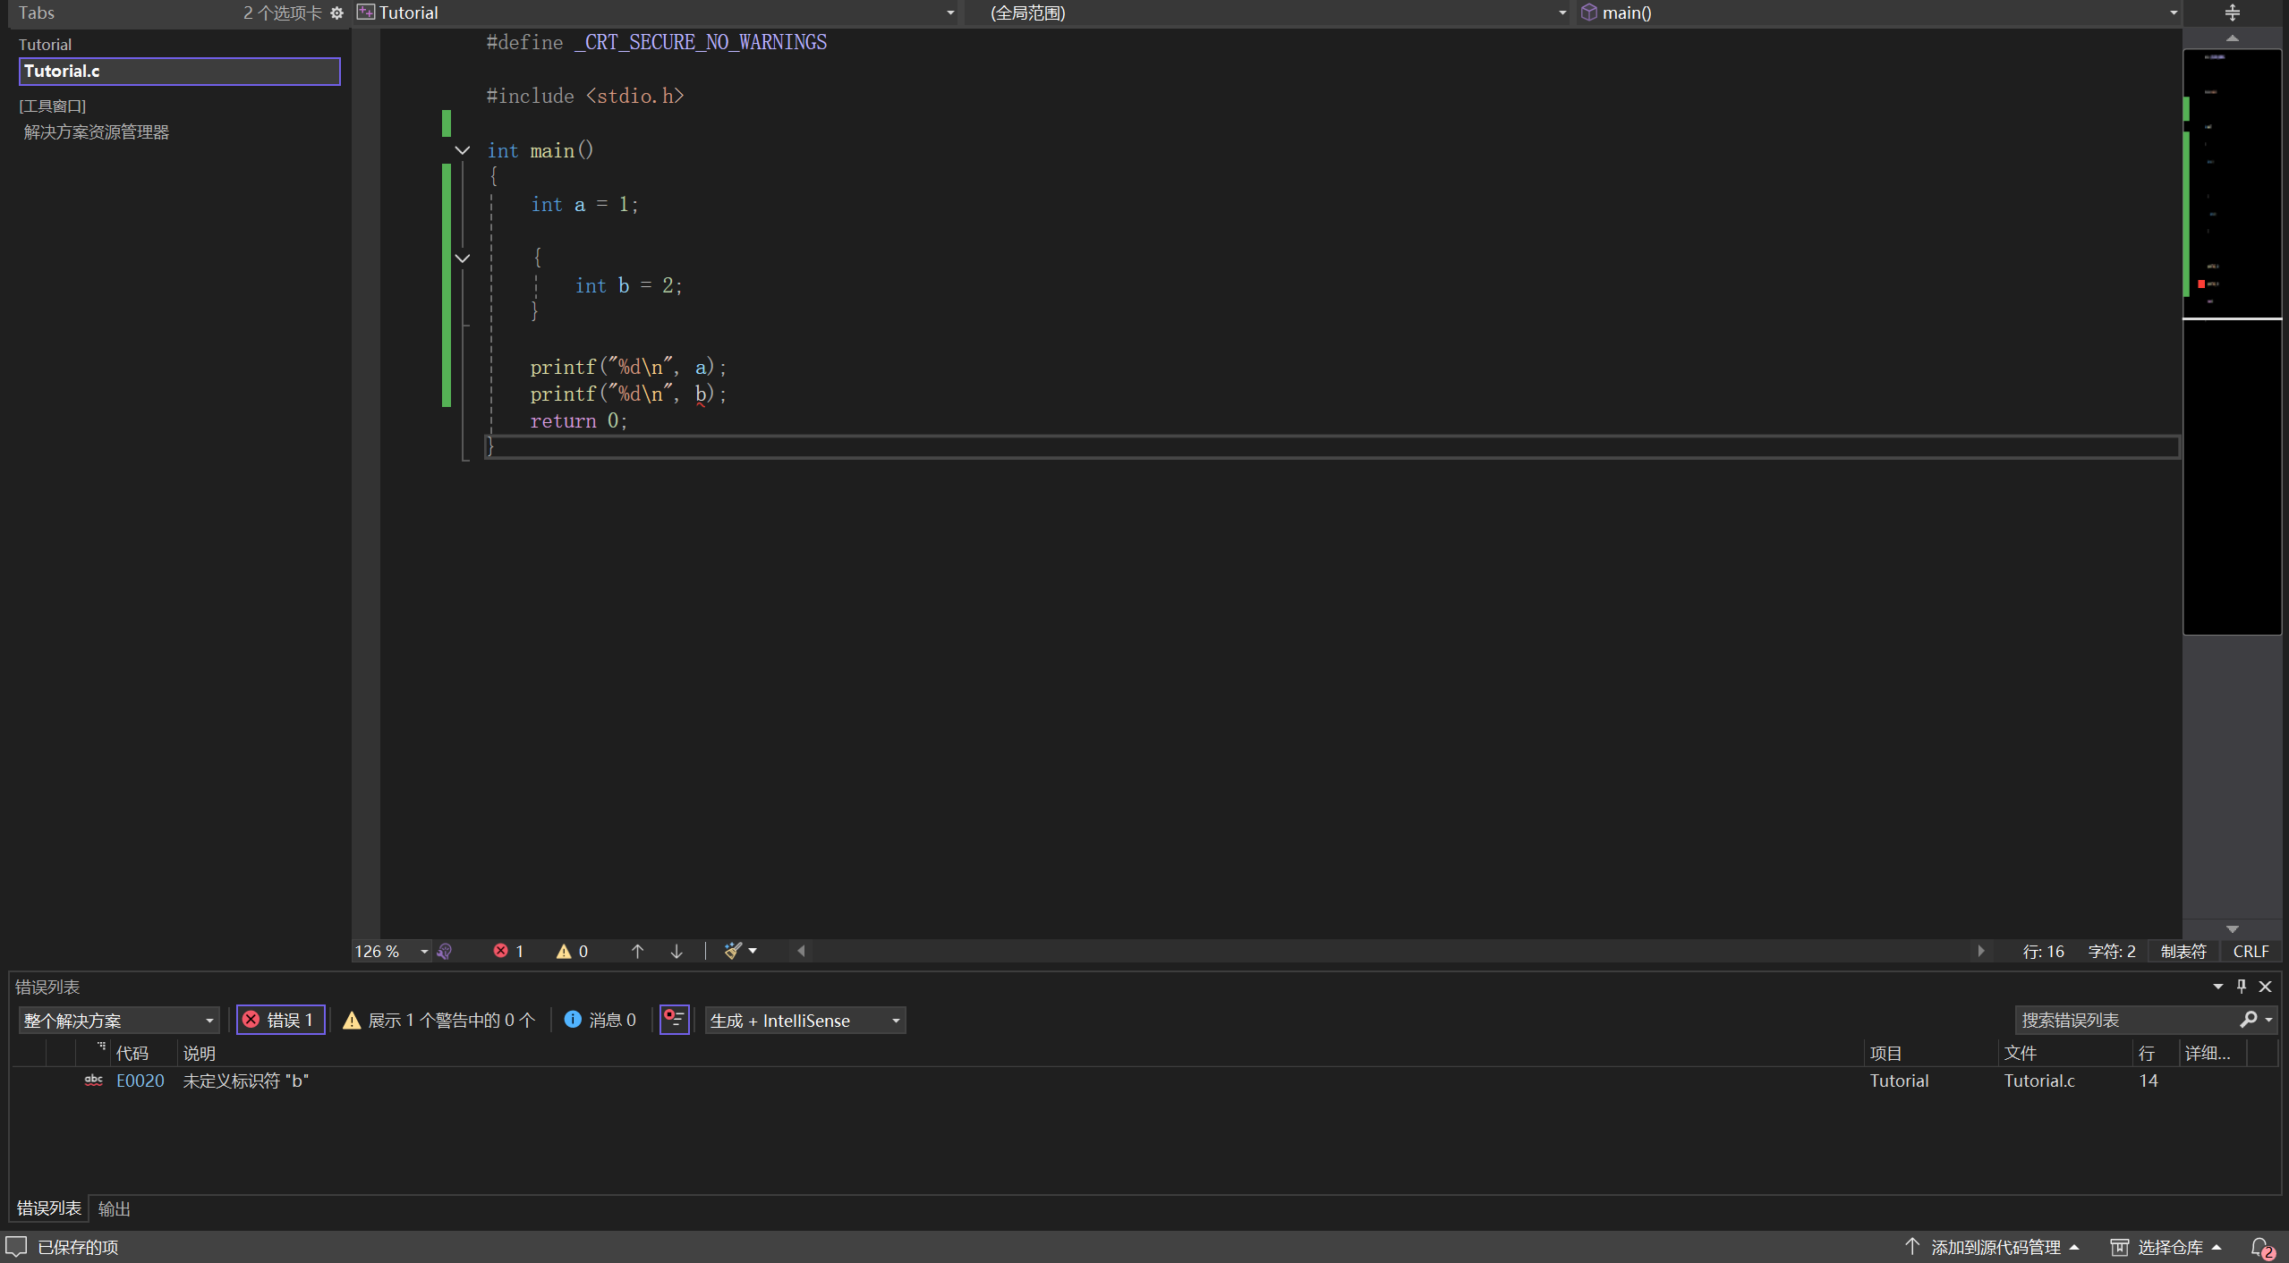Image resolution: width=2289 pixels, height=1263 pixels.
Task: Click the warning count triangle under the editor
Action: click(564, 951)
